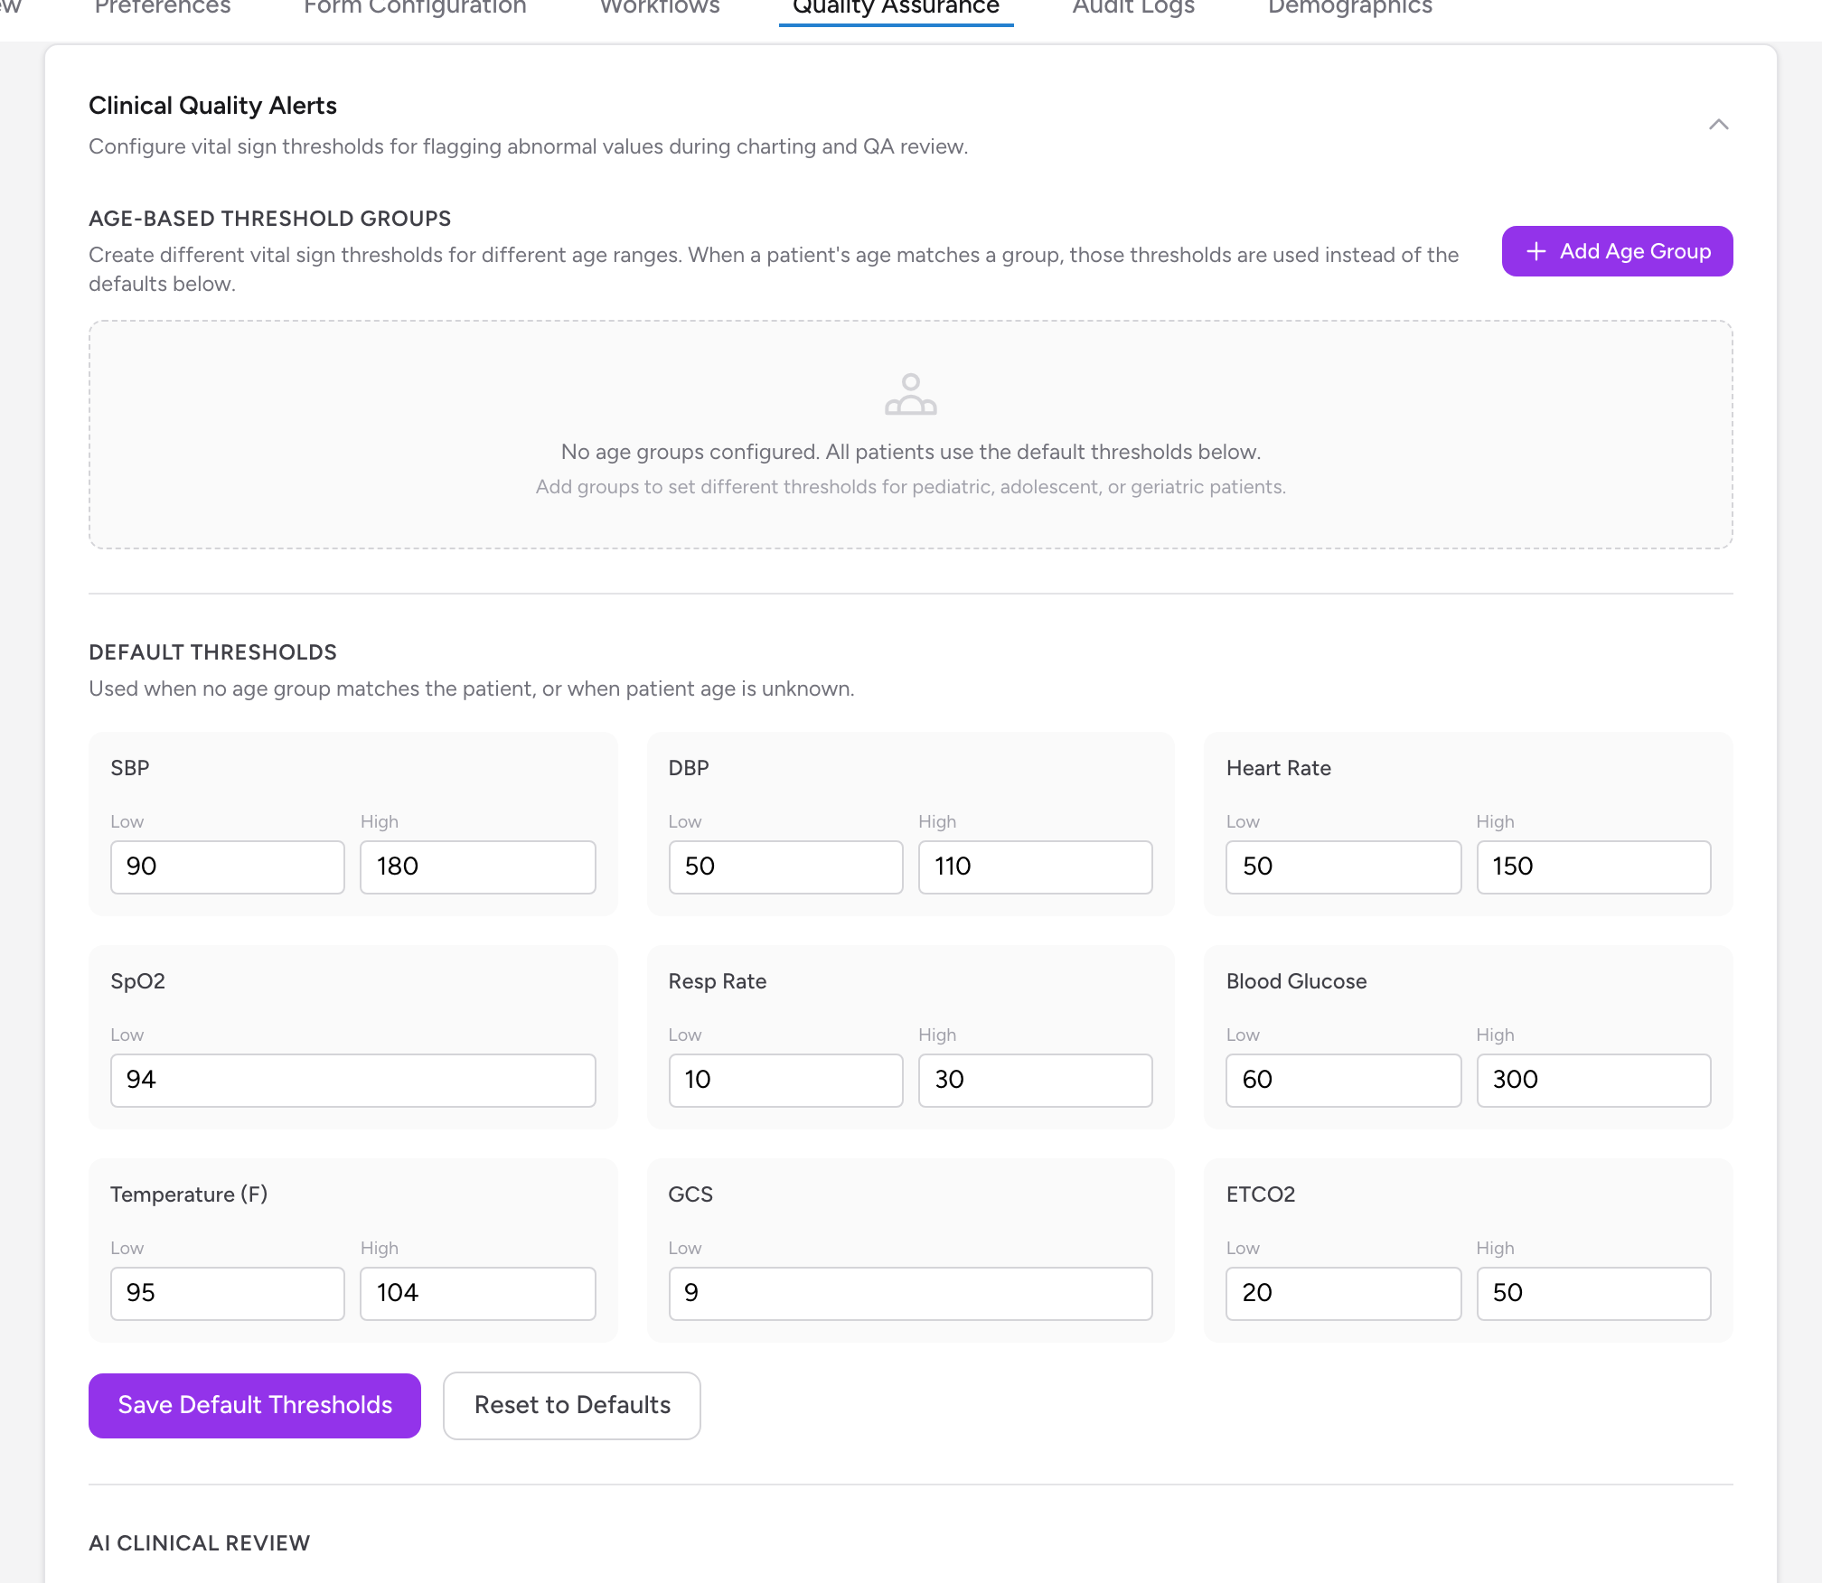
Task: Select the Quality Assurance tab
Action: tap(896, 9)
